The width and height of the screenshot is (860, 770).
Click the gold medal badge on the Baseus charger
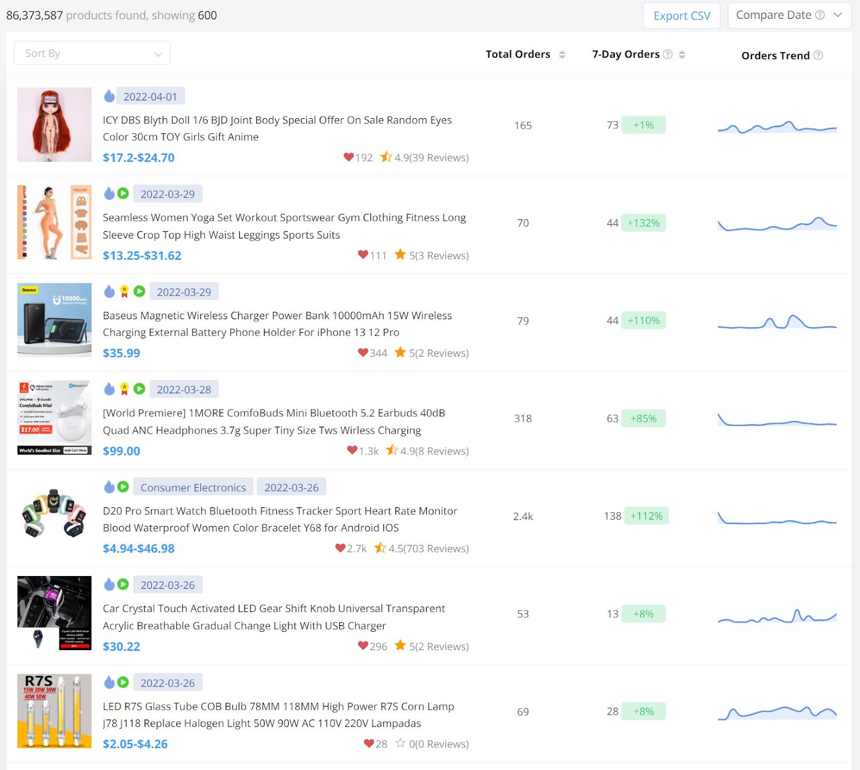[x=124, y=291]
